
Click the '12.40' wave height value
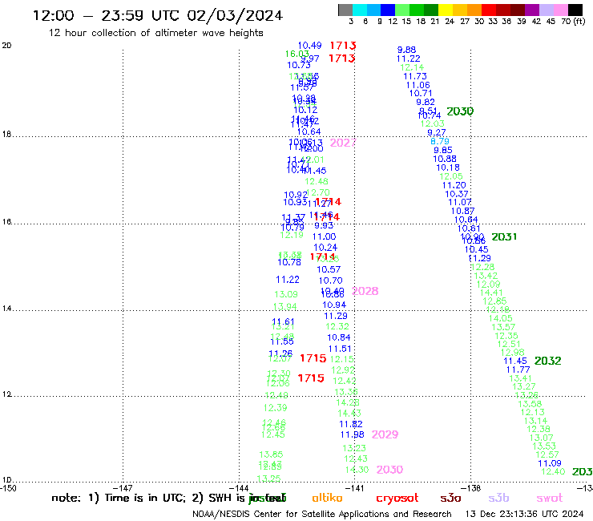pyautogui.click(x=553, y=471)
